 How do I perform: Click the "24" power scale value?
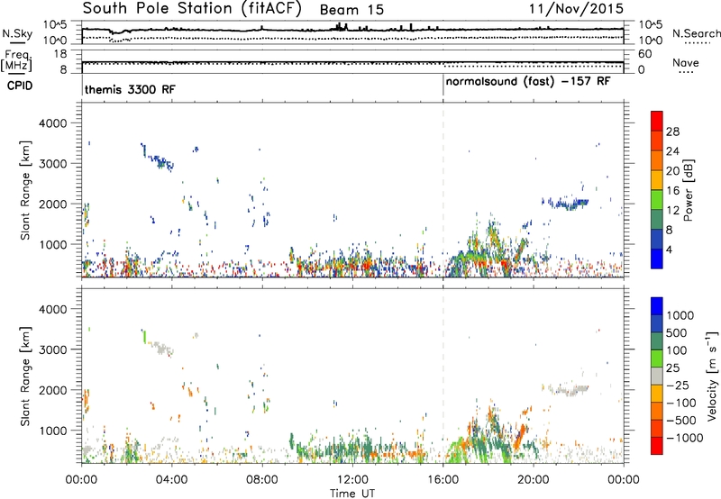672,151
